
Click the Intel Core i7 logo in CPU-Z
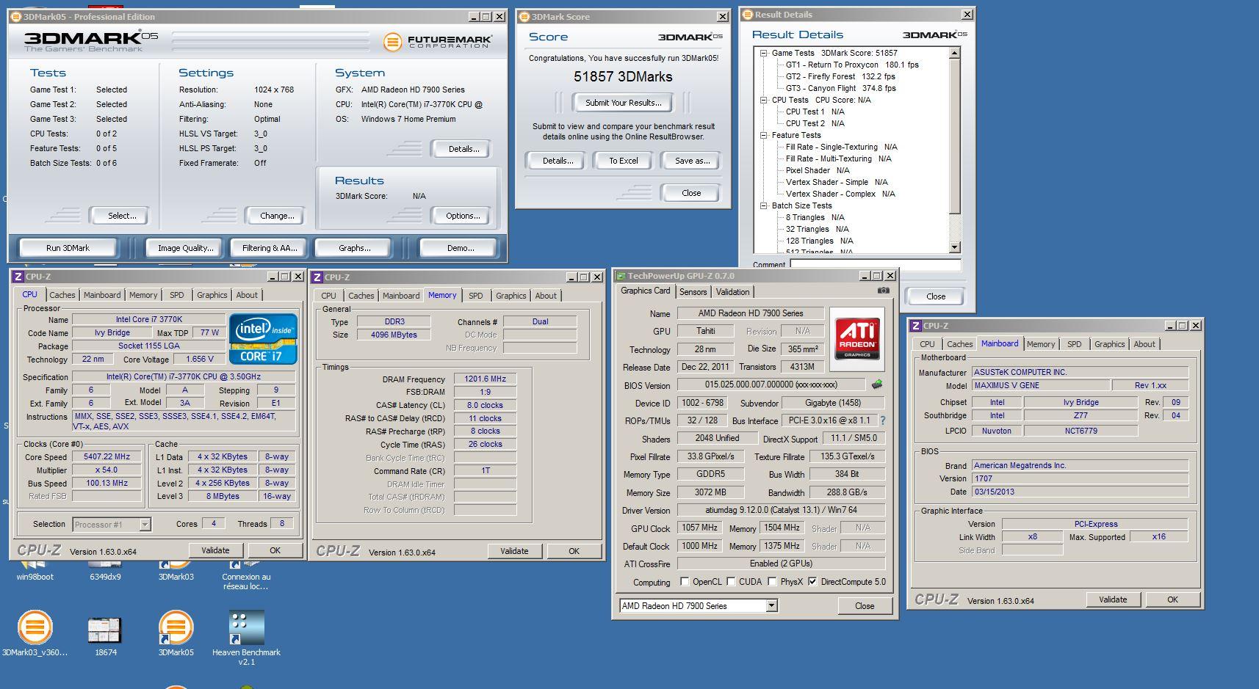263,339
